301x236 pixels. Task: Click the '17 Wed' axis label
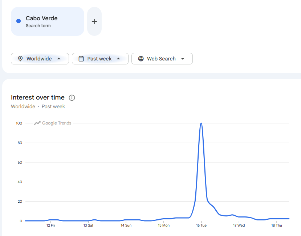239,225
